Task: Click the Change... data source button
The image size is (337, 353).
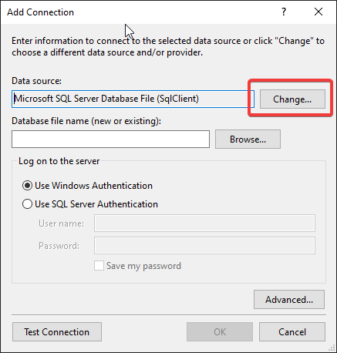Action: tap(292, 99)
